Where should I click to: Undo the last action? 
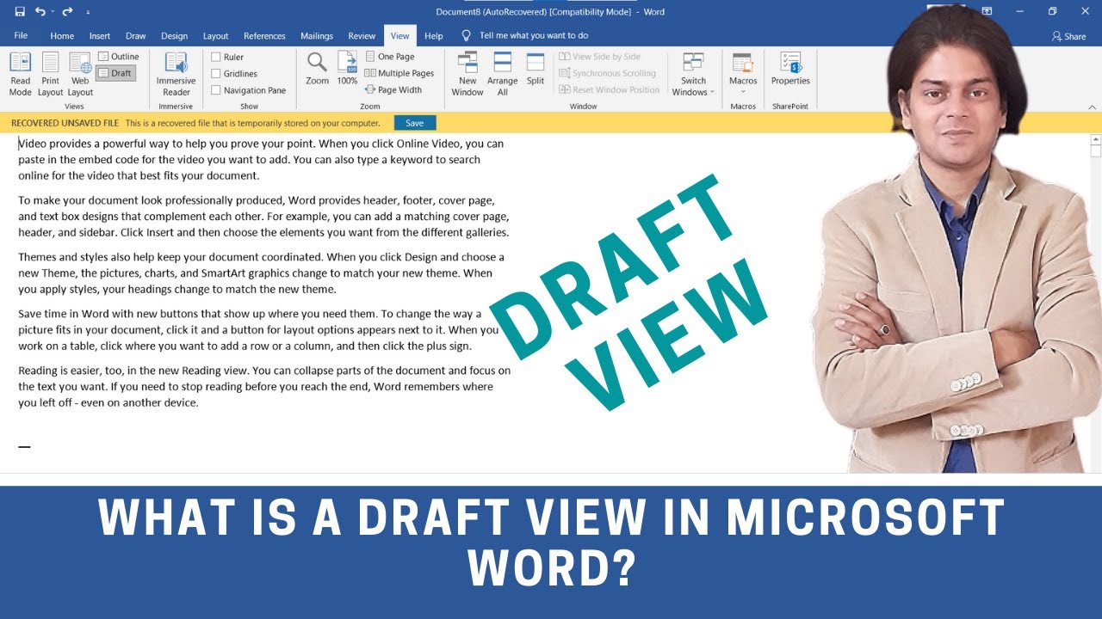(40, 12)
